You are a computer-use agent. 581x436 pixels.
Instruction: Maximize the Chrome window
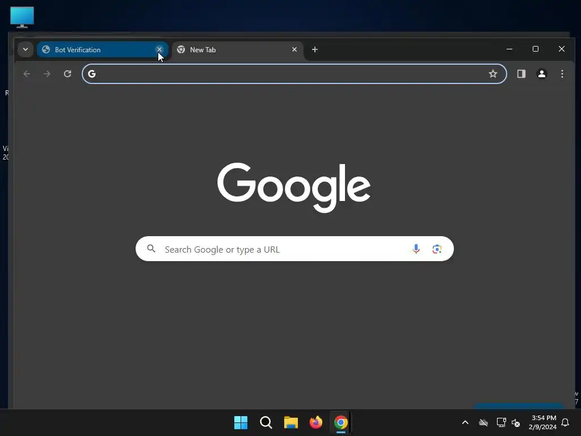point(536,49)
